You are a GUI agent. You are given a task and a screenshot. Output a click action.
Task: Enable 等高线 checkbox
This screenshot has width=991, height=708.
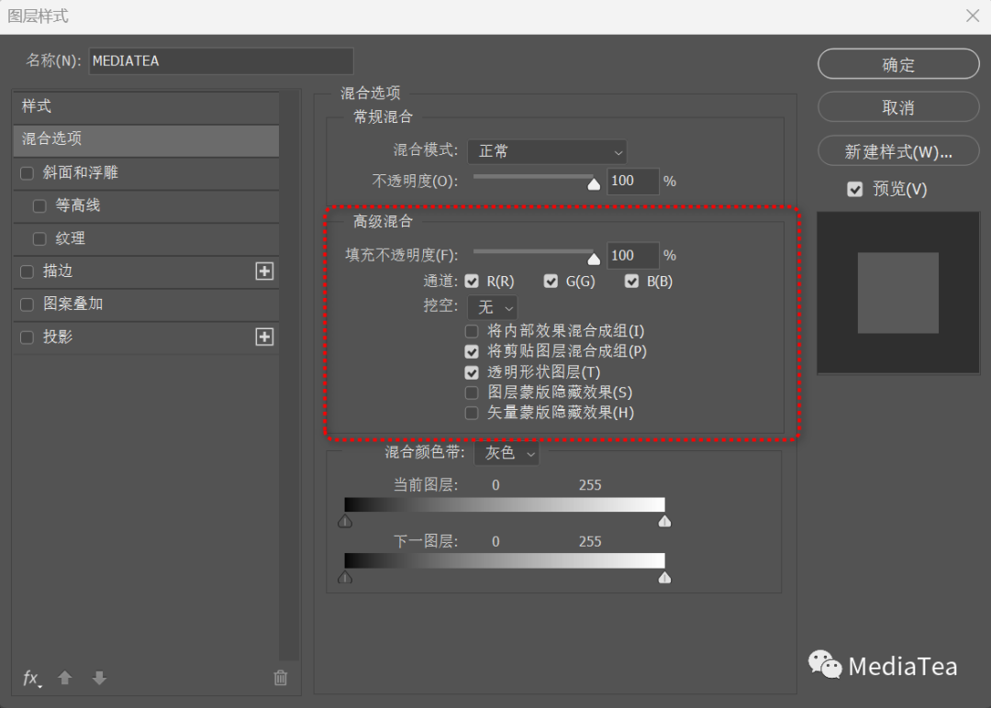click(39, 206)
